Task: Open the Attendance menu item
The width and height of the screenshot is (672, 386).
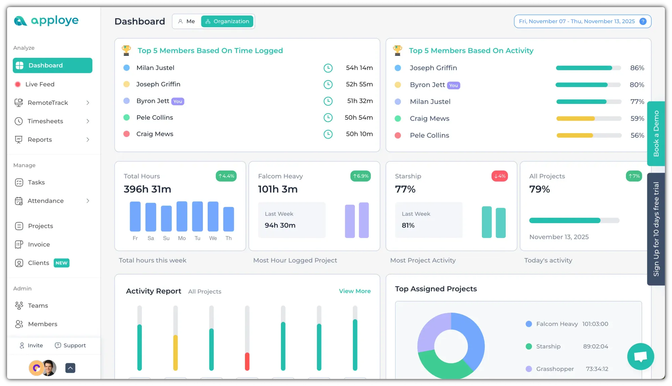Action: tap(45, 201)
